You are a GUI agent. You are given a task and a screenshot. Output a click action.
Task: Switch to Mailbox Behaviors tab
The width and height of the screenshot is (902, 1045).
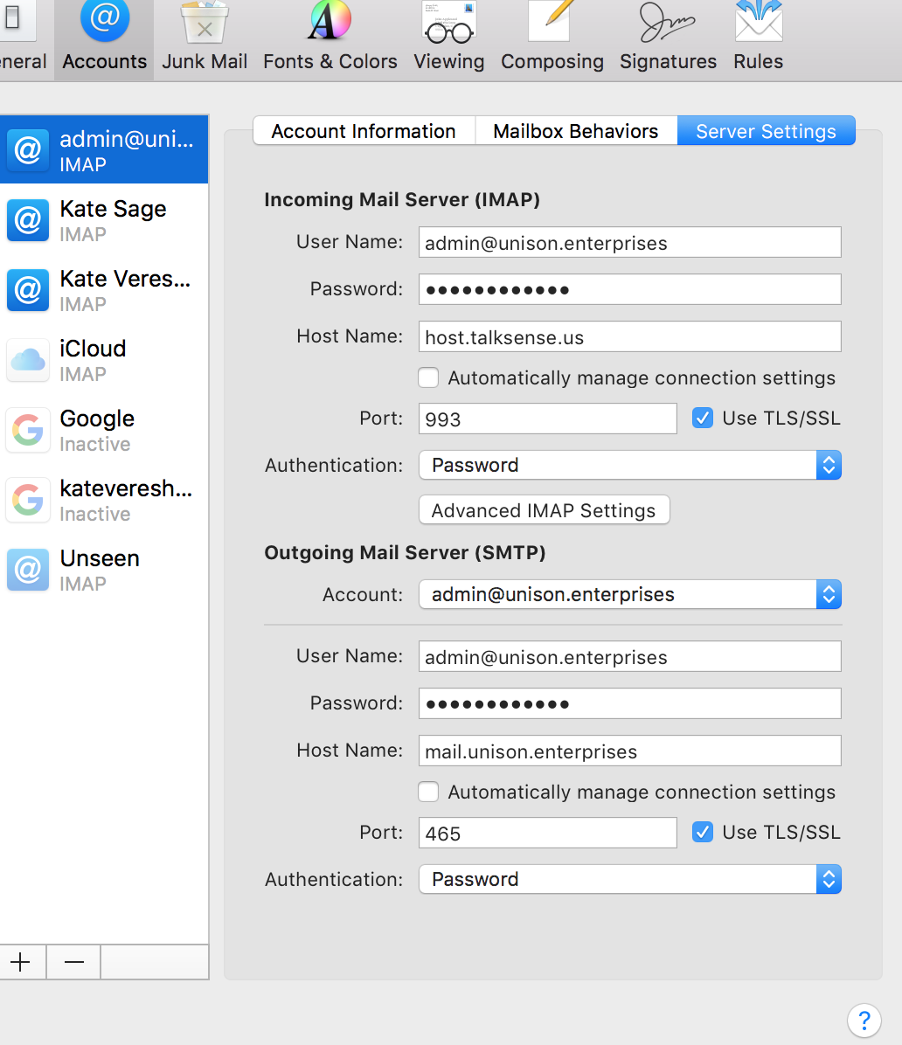576,131
